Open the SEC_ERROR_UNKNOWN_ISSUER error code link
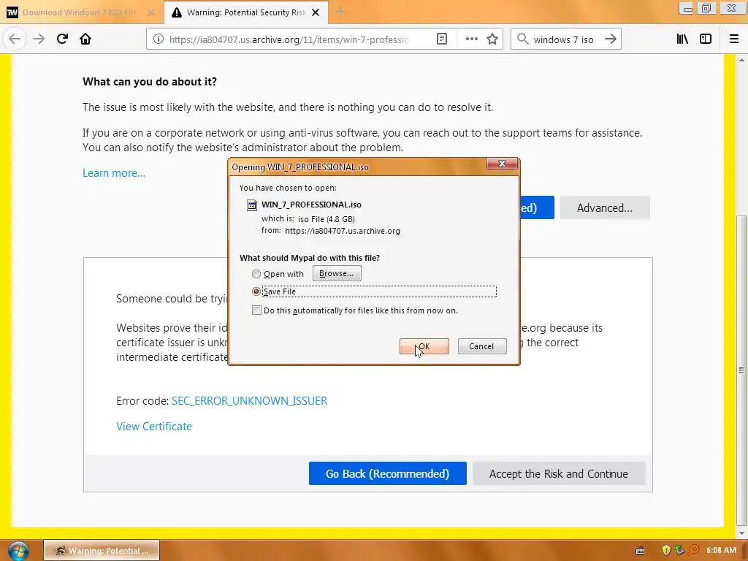748x561 pixels. coord(250,401)
